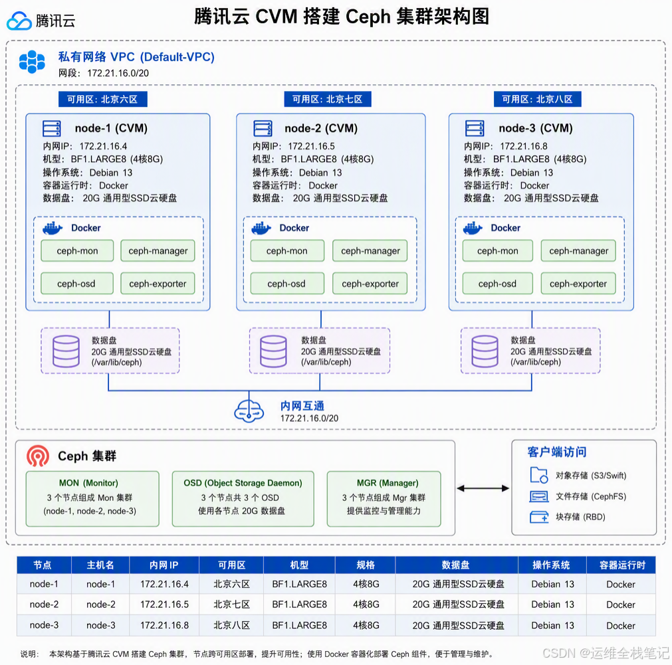Image resolution: width=672 pixels, height=665 pixels.
Task: Select the OSD (Object Storage Daemon) card
Action: 243,499
